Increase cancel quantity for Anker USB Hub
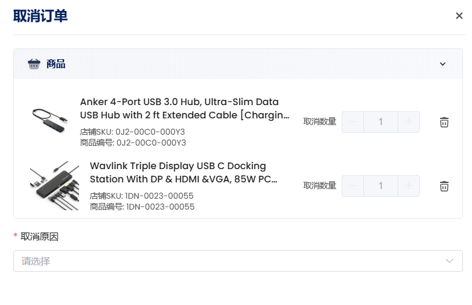 tap(409, 122)
